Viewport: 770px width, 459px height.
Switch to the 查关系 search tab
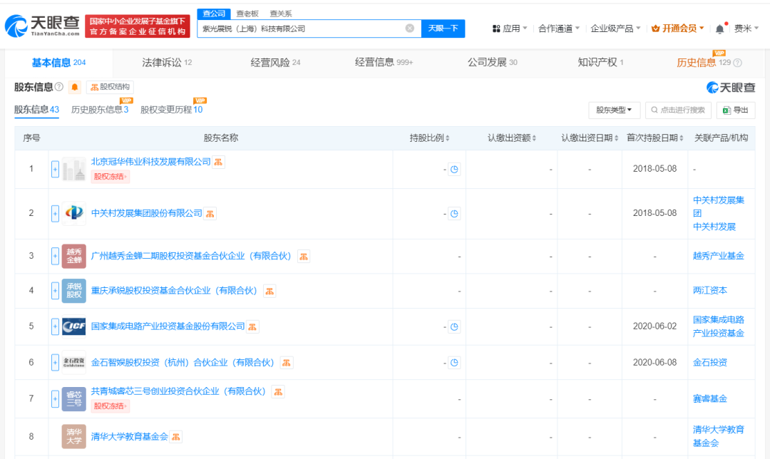click(280, 14)
